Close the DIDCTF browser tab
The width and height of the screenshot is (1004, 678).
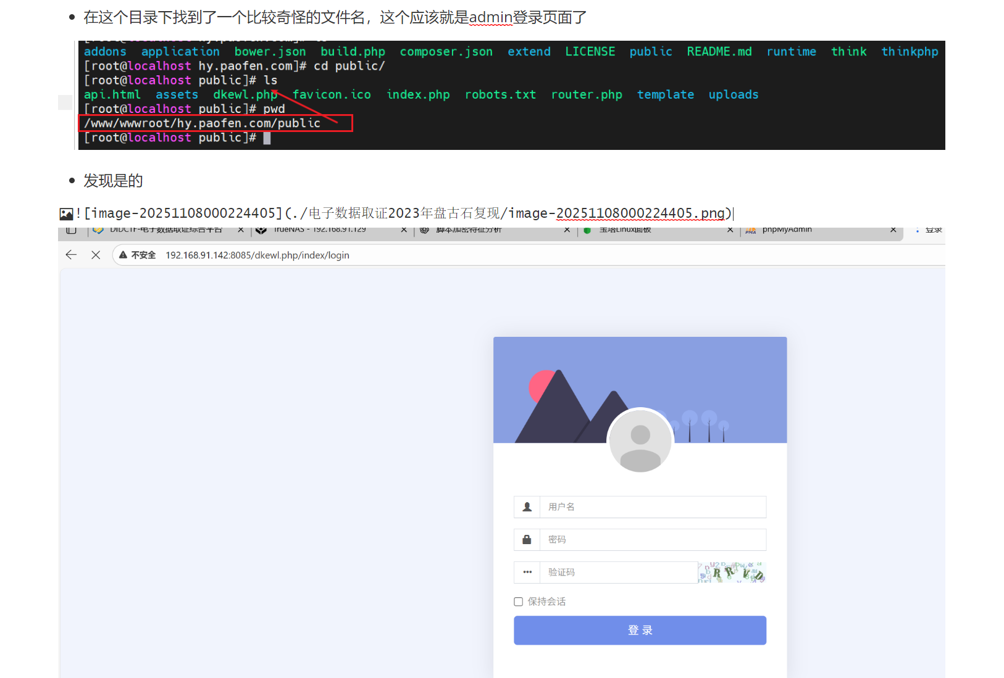[x=241, y=230]
